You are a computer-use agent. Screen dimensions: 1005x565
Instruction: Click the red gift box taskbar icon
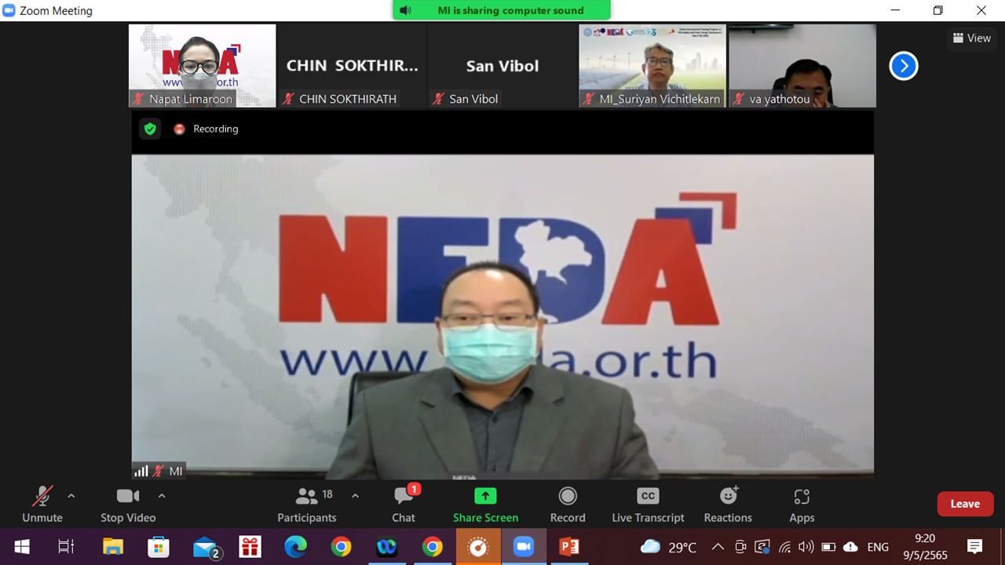click(x=250, y=547)
